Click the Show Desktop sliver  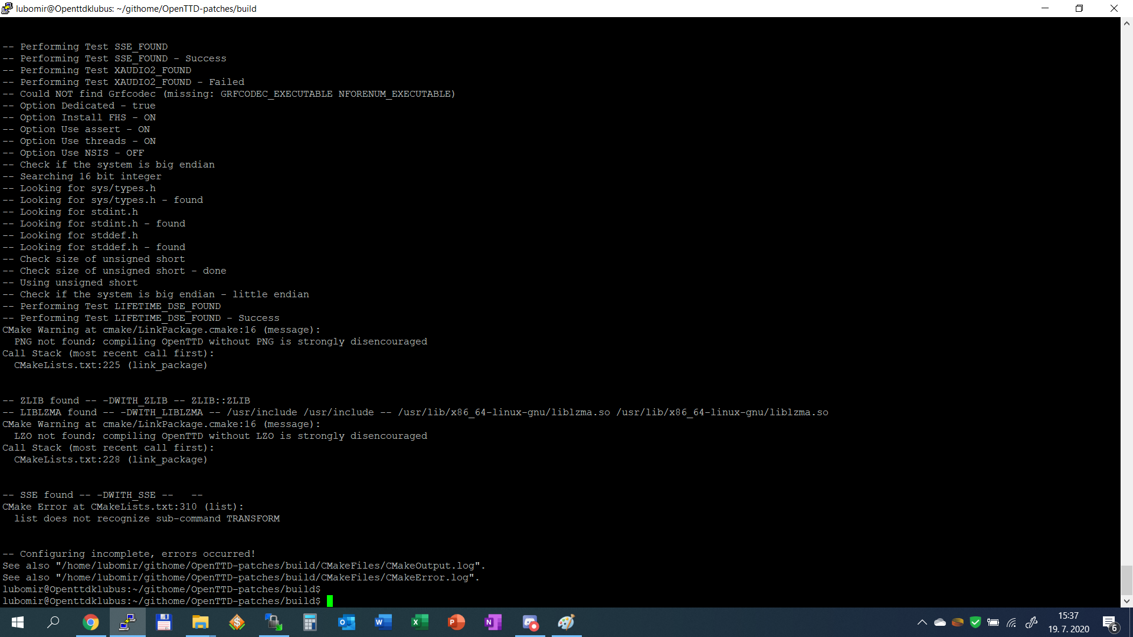click(x=1131, y=622)
